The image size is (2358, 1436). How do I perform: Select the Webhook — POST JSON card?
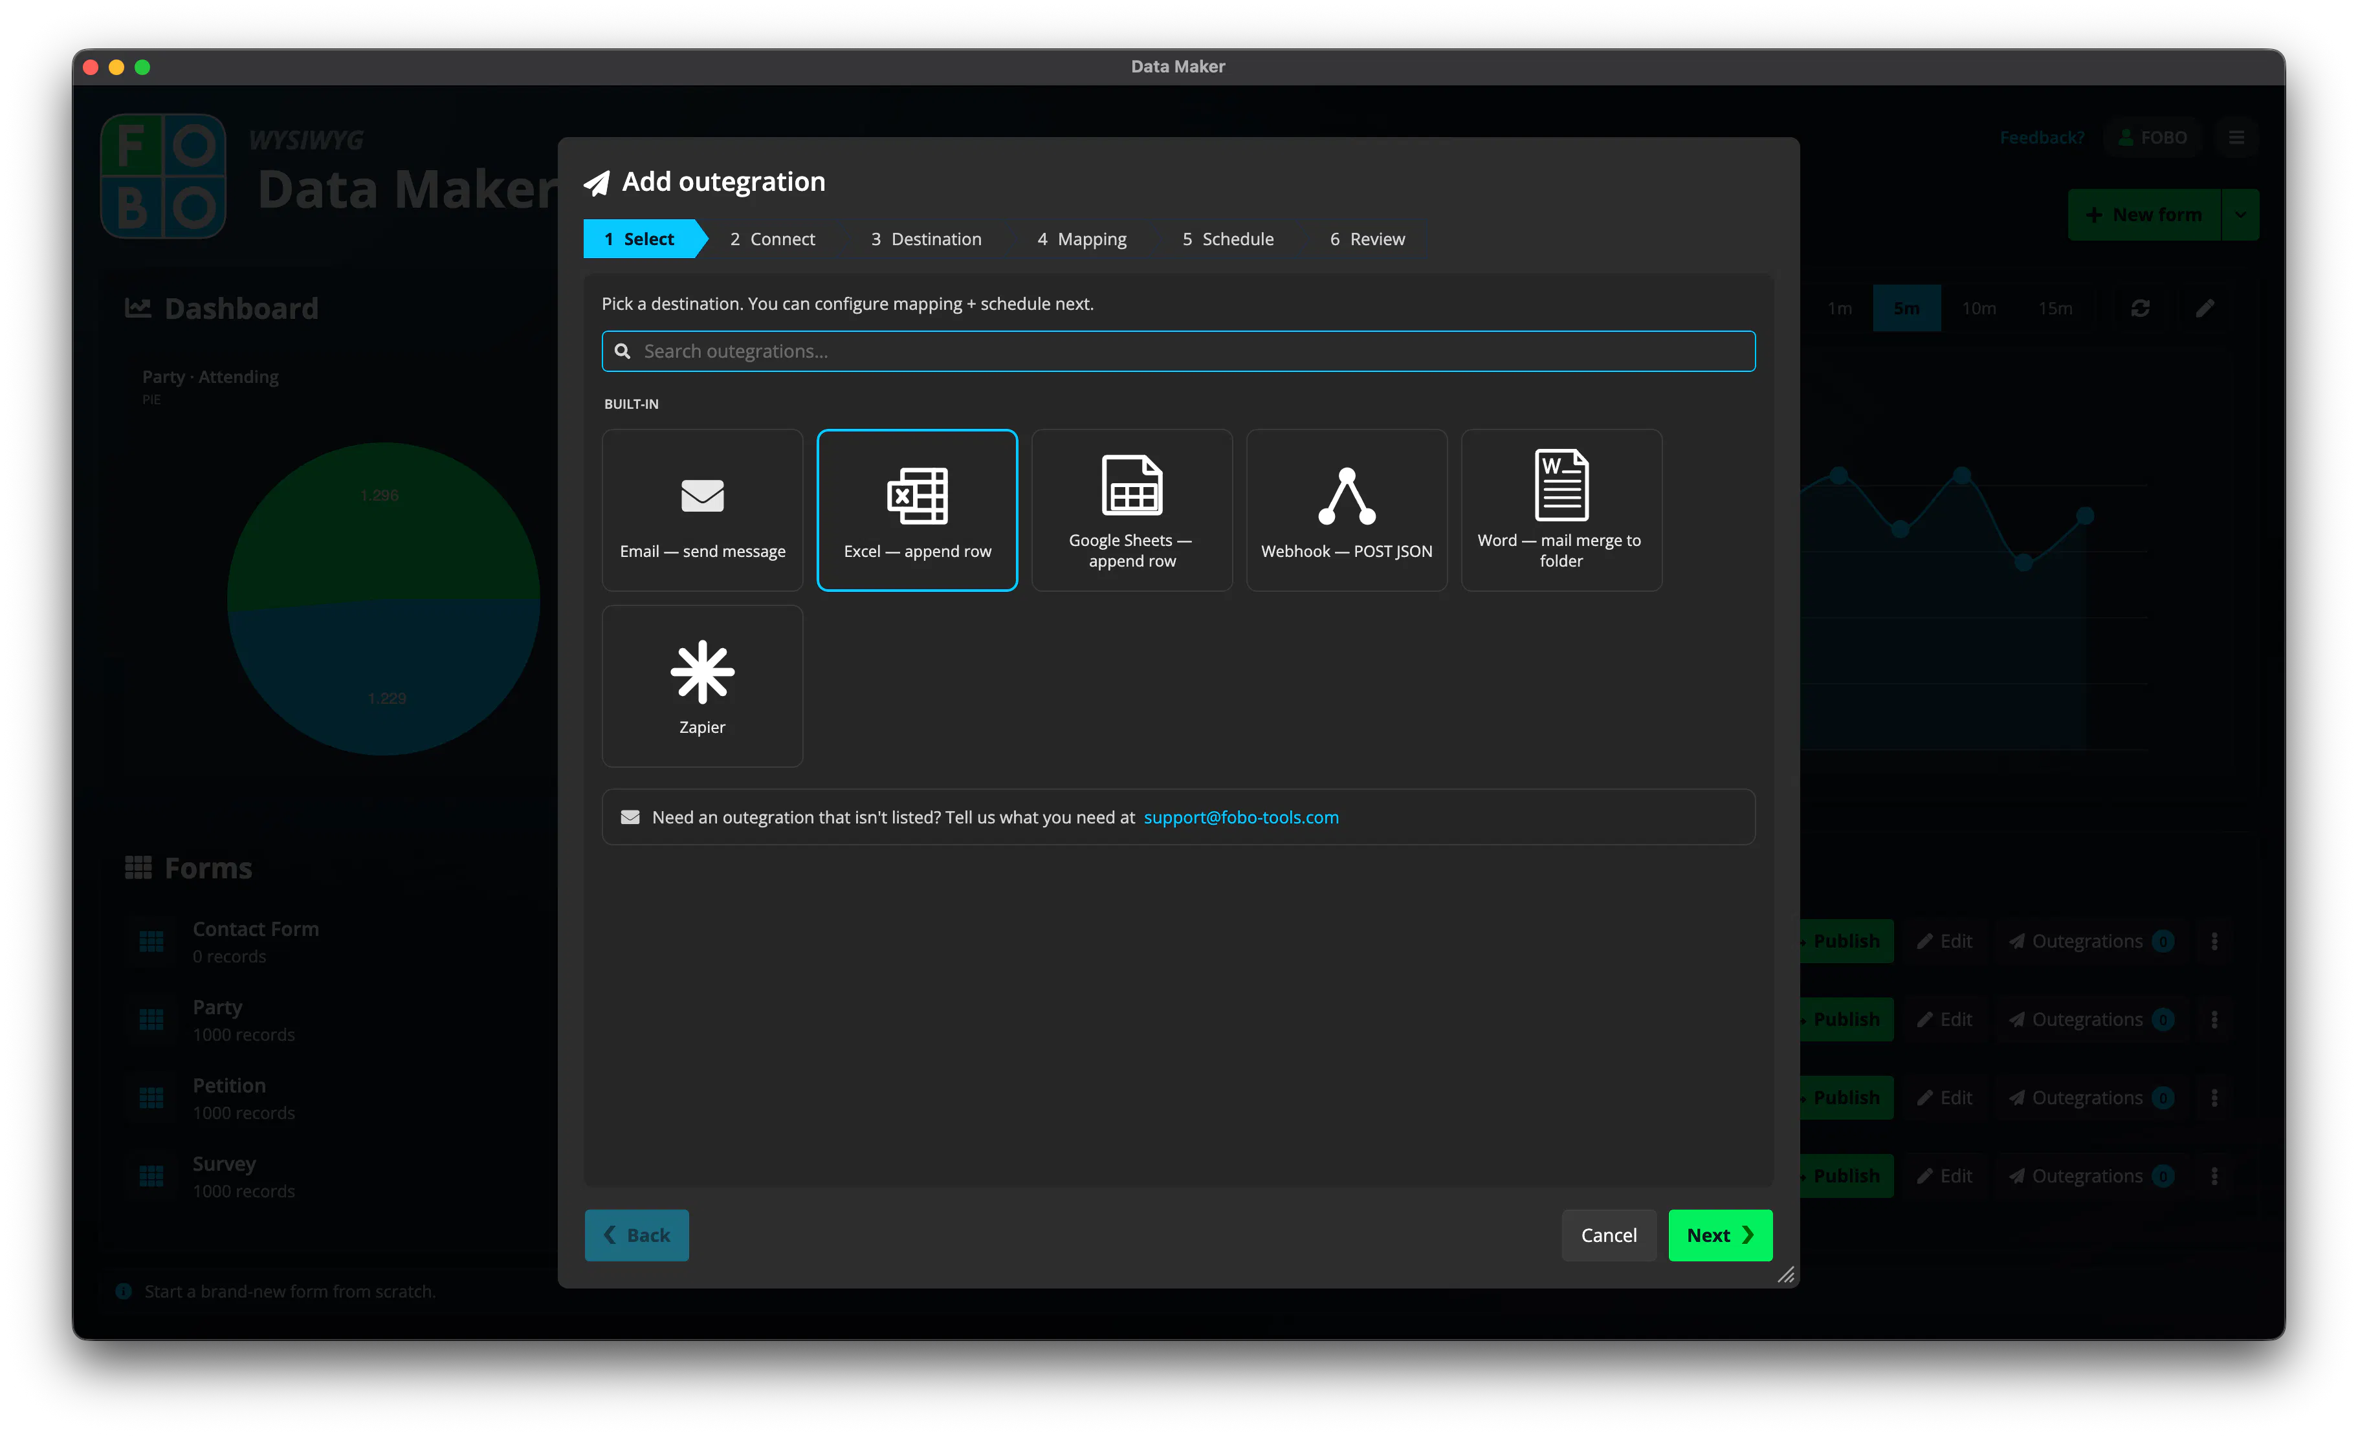pyautogui.click(x=1347, y=510)
